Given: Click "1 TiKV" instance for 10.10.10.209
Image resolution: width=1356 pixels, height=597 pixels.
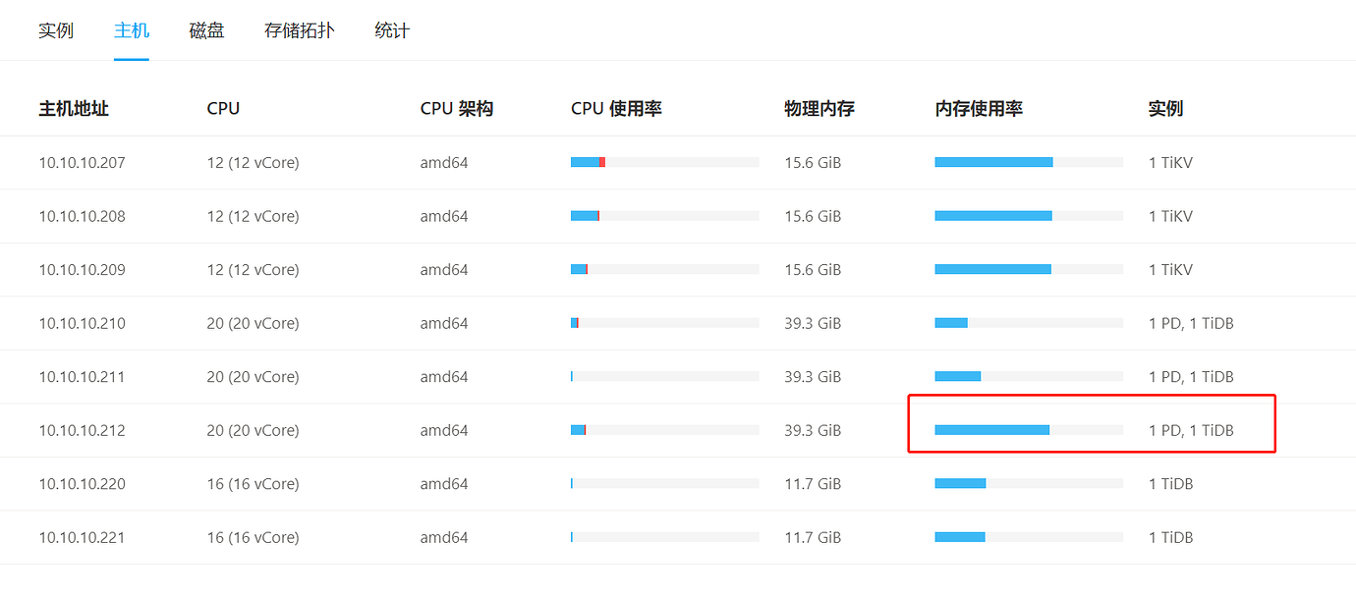Looking at the screenshot, I should tap(1170, 270).
